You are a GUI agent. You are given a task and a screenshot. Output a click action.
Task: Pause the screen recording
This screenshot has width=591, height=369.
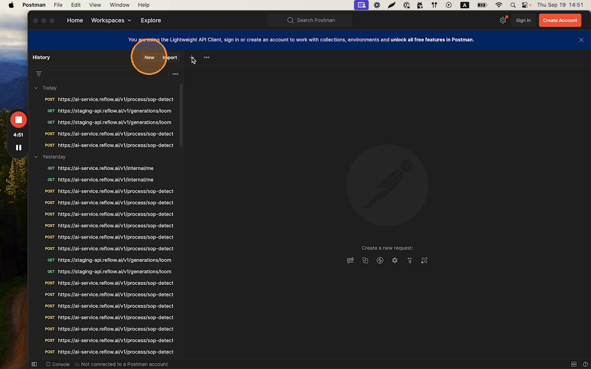tap(18, 148)
